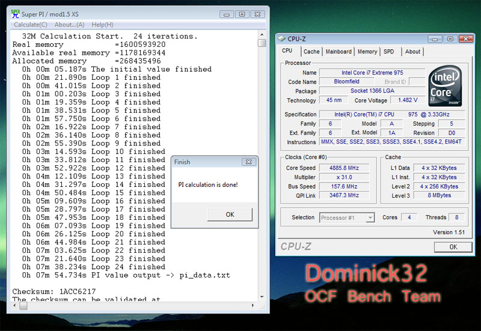Click the Threads value '8'
The width and height of the screenshot is (481, 331).
[456, 217]
